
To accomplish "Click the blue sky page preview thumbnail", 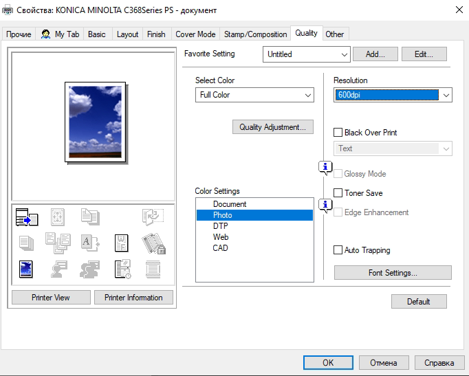I will (x=96, y=122).
